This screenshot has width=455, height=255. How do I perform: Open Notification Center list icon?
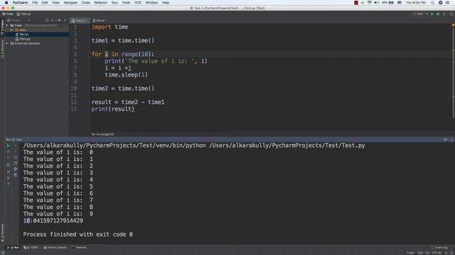[x=447, y=3]
